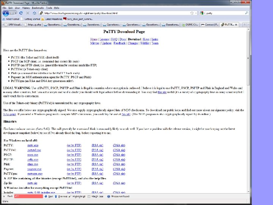Click the red Find text field

tap(28, 197)
